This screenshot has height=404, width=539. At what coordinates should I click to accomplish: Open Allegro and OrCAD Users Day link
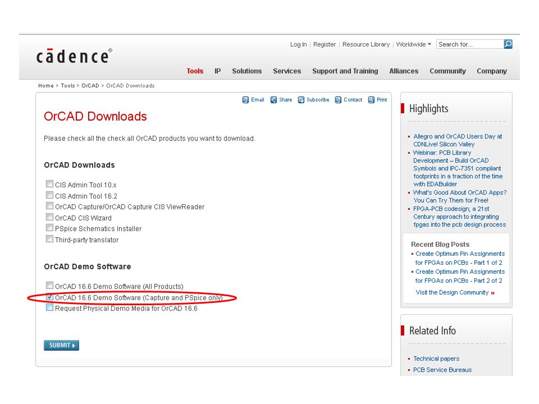[458, 140]
